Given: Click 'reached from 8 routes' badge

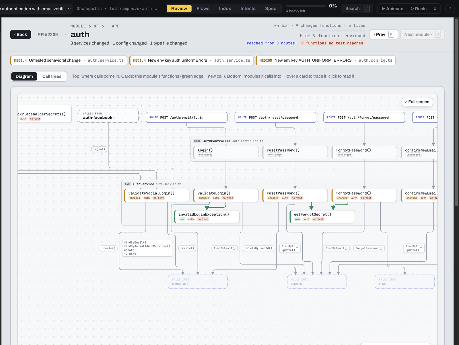Looking at the screenshot, I should pyautogui.click(x=271, y=43).
